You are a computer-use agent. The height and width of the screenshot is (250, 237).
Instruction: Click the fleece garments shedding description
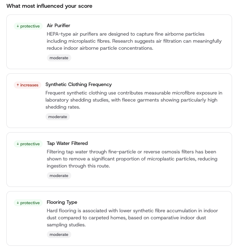coord(134,100)
